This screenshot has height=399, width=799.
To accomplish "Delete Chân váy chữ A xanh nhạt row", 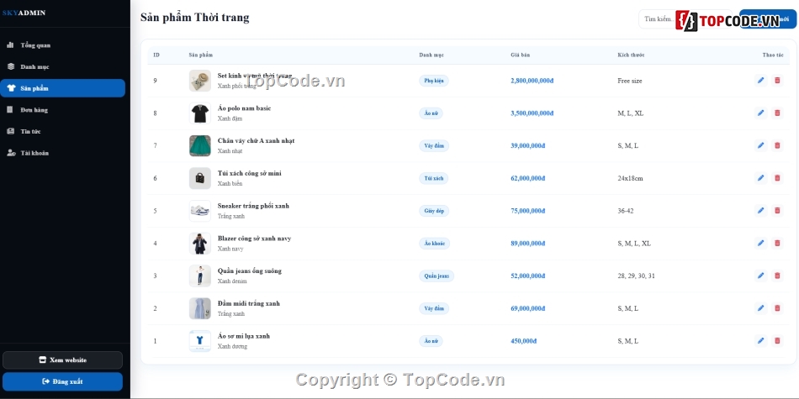I will pyautogui.click(x=777, y=145).
